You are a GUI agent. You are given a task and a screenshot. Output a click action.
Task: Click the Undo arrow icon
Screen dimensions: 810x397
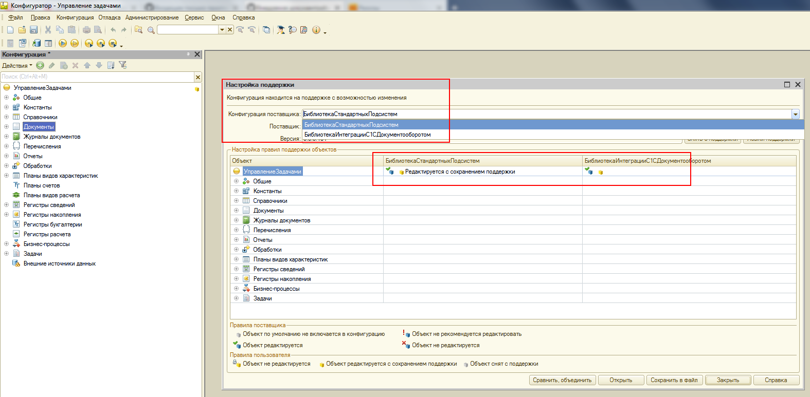113,30
